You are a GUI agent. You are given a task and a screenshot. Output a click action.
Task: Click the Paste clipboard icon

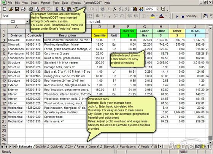pyautogui.click(x=69, y=9)
